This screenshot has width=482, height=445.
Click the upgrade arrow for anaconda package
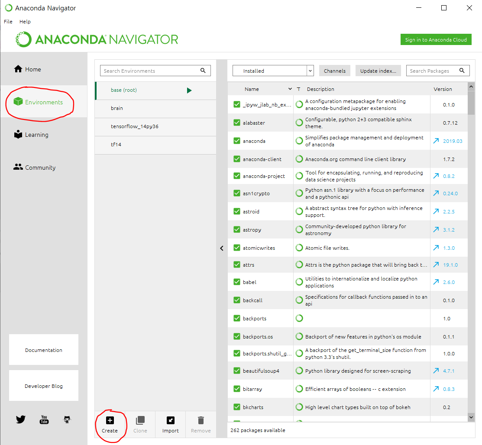pyautogui.click(x=436, y=141)
